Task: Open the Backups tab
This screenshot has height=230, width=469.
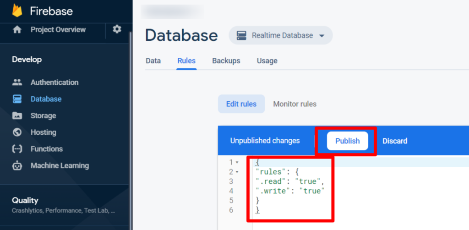Action: click(x=226, y=61)
